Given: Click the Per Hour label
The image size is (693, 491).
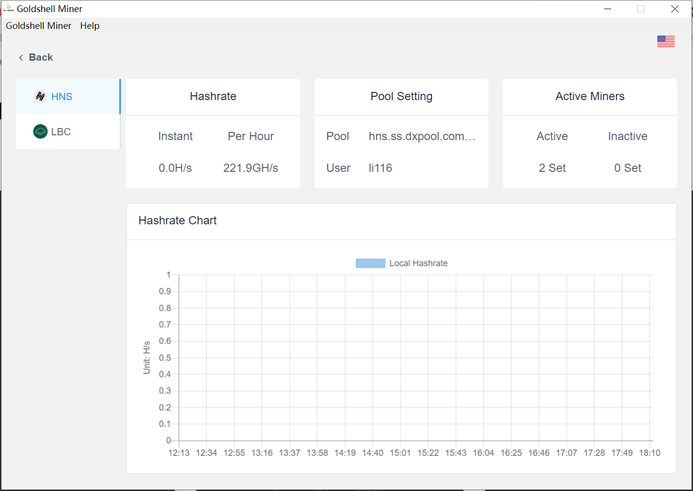Looking at the screenshot, I should point(251,136).
